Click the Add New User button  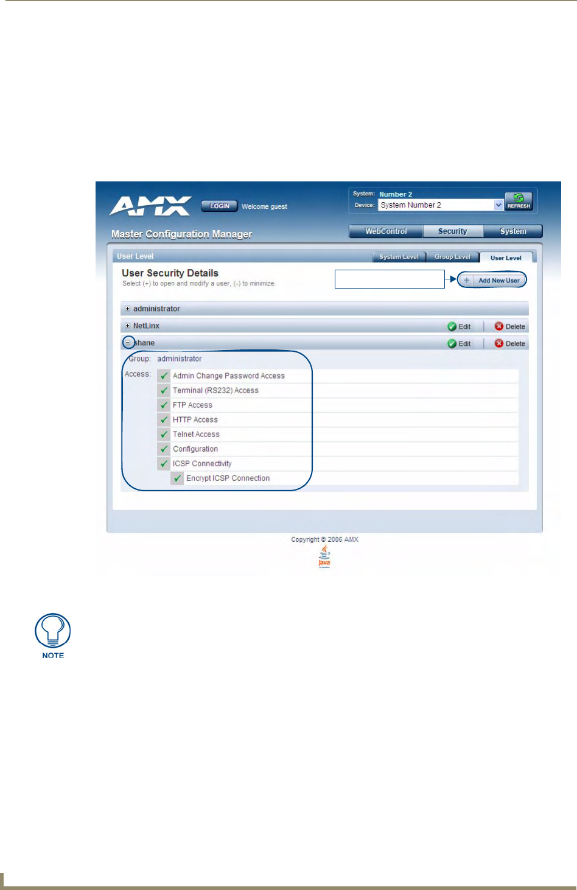492,280
